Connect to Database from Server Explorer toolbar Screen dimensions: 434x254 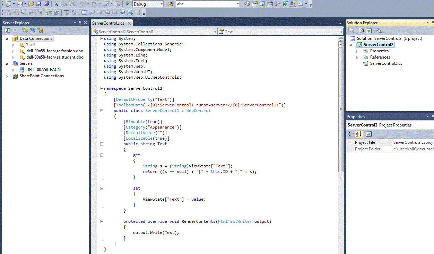coord(25,30)
